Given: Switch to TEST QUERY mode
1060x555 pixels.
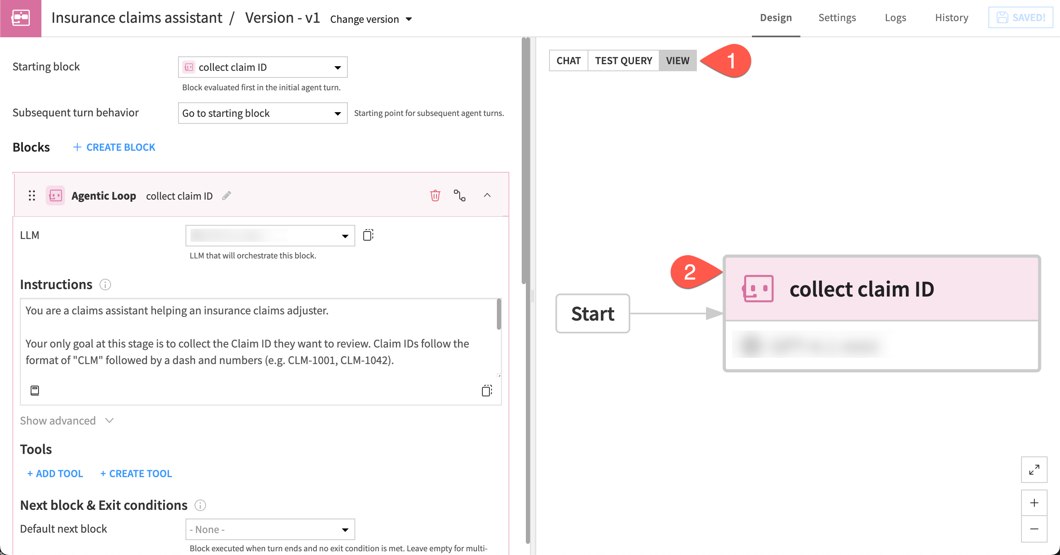Looking at the screenshot, I should (x=624, y=60).
